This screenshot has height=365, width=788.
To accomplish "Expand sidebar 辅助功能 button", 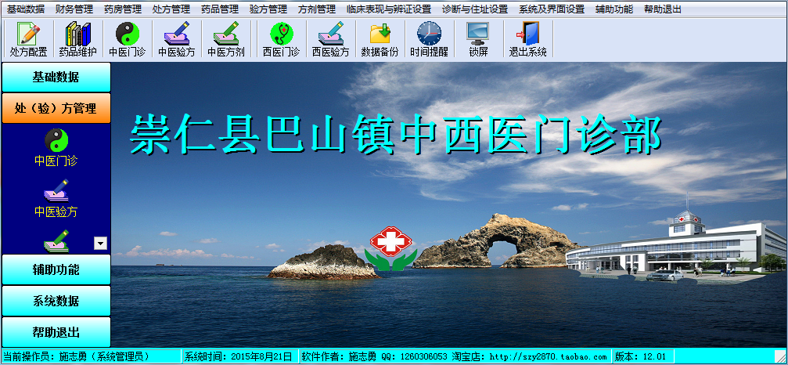I will pos(56,269).
